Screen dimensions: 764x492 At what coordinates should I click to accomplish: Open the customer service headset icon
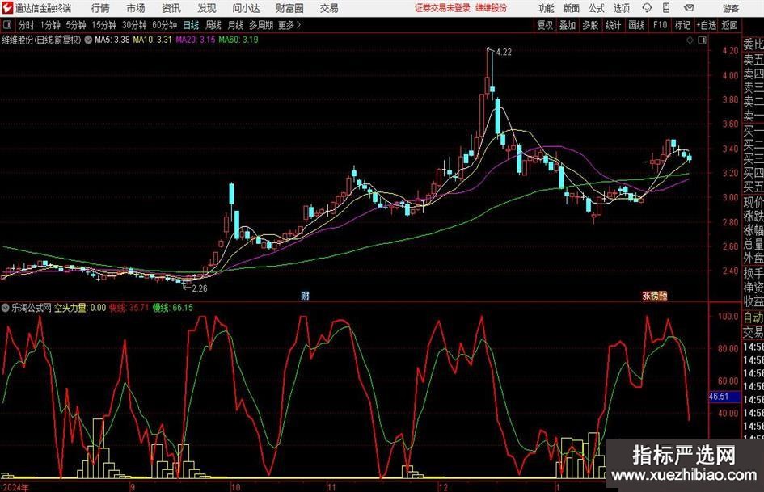[647, 8]
